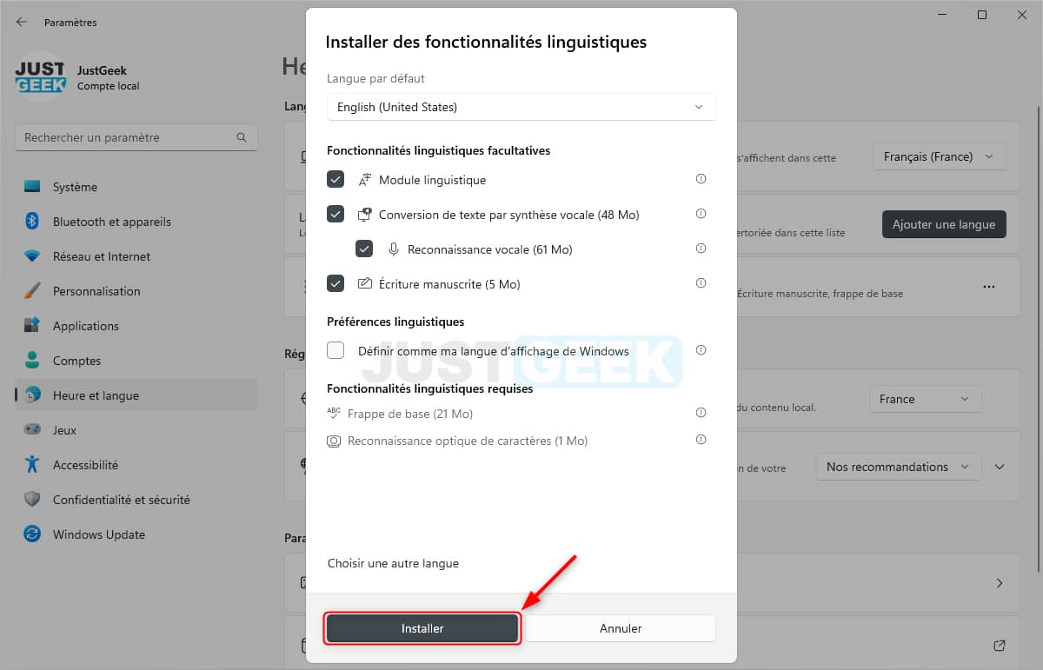Image resolution: width=1043 pixels, height=670 pixels.
Task: Click info icon next to Écriture manuscrite
Action: click(701, 283)
